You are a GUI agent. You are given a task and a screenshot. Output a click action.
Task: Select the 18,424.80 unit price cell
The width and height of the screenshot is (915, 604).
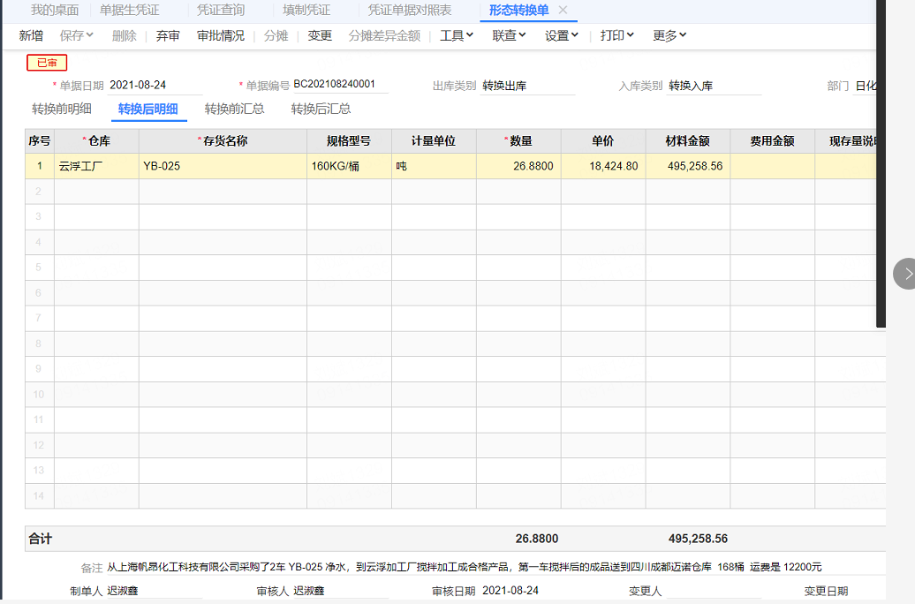603,166
